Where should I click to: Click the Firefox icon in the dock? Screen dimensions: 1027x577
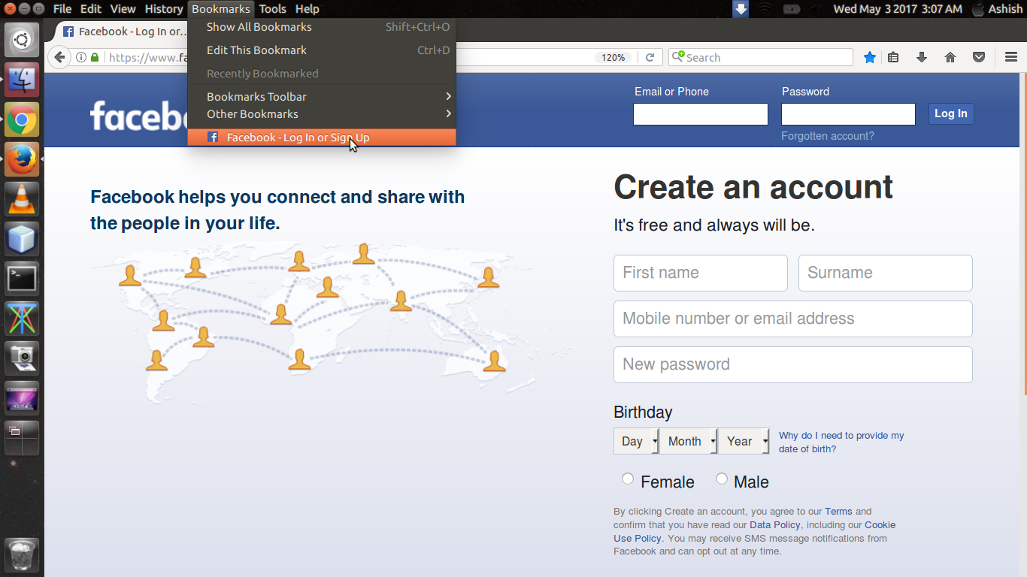coord(22,159)
